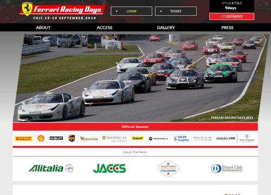Click the Alitalia partner logo
Screen dimensions: 271x195
point(51,168)
